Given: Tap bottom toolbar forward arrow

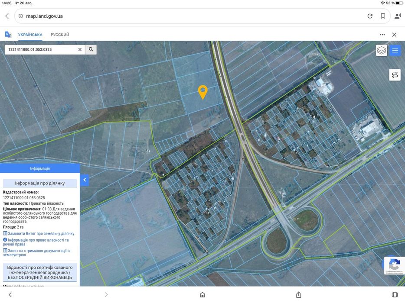Looking at the screenshot, I should coord(106,294).
